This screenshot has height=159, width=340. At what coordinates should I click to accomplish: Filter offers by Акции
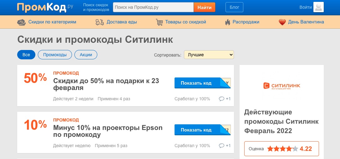pos(86,55)
